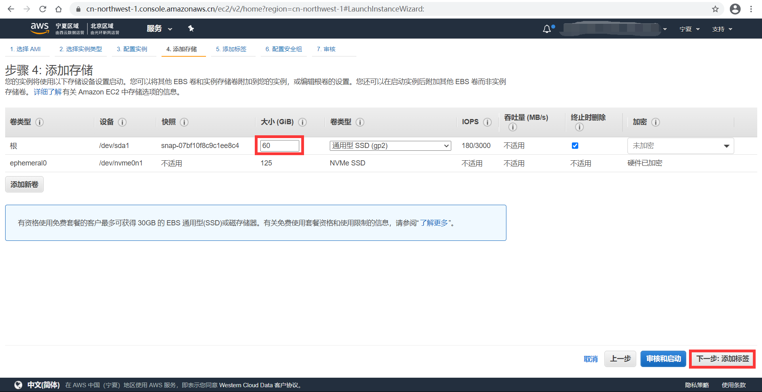The height and width of the screenshot is (392, 762).
Task: Open the info tooltip for 吞吐量 (MB/s)
Action: pyautogui.click(x=512, y=127)
